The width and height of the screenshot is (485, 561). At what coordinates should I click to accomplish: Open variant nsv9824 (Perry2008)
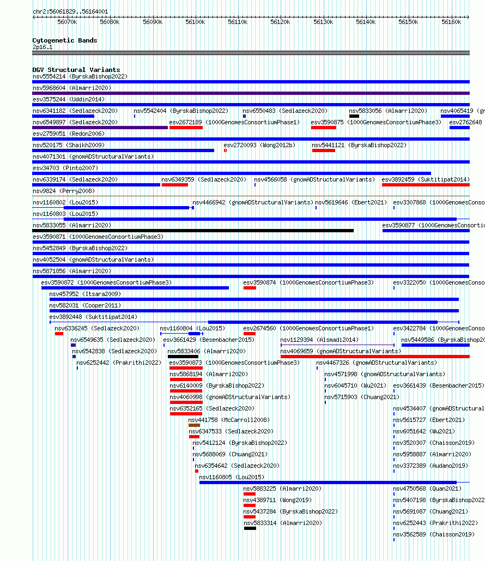[x=64, y=191]
